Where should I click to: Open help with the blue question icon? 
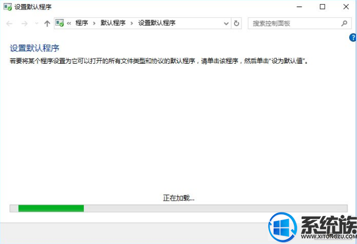353,37
